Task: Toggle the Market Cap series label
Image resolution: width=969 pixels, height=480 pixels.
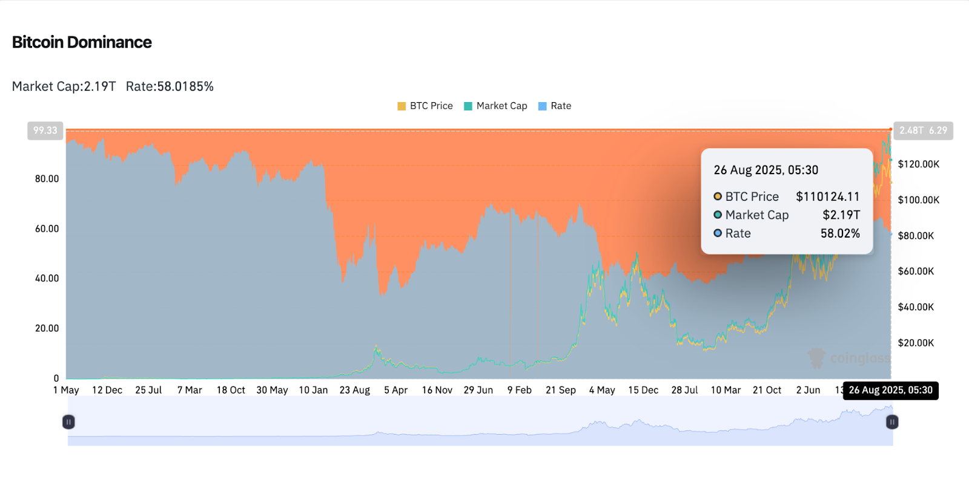Action: (501, 106)
